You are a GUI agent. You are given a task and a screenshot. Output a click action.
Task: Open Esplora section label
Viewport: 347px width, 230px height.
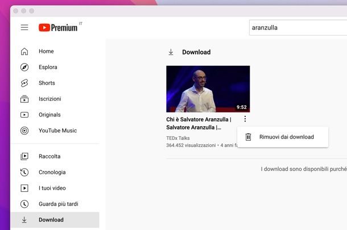(48, 67)
